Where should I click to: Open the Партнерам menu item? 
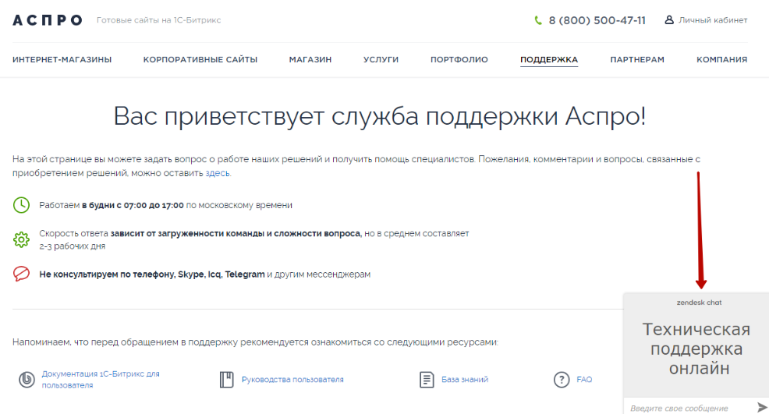[637, 59]
